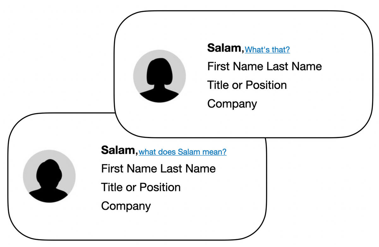Follow the "what does Salam mean?" link
Viewport: 379px width, 247px height.
(x=183, y=152)
